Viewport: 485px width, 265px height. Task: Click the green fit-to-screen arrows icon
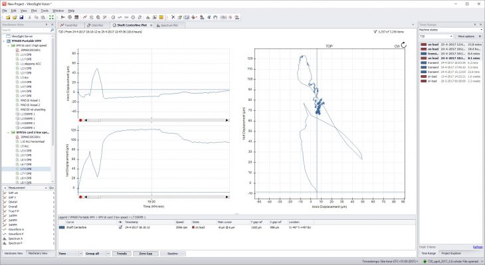click(x=51, y=17)
